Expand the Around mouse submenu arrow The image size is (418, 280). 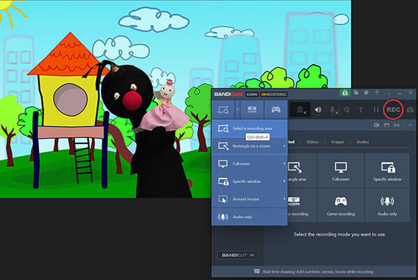(x=284, y=199)
